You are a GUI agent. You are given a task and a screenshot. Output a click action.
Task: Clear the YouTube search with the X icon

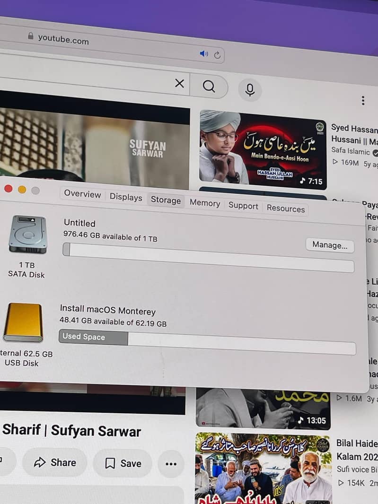(179, 84)
